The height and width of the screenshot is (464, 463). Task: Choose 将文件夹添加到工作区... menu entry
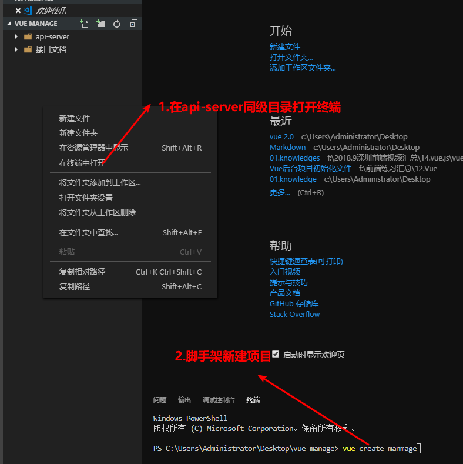(x=130, y=182)
